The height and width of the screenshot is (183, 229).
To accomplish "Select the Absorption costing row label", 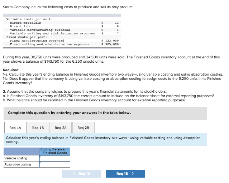I will 18,164.
